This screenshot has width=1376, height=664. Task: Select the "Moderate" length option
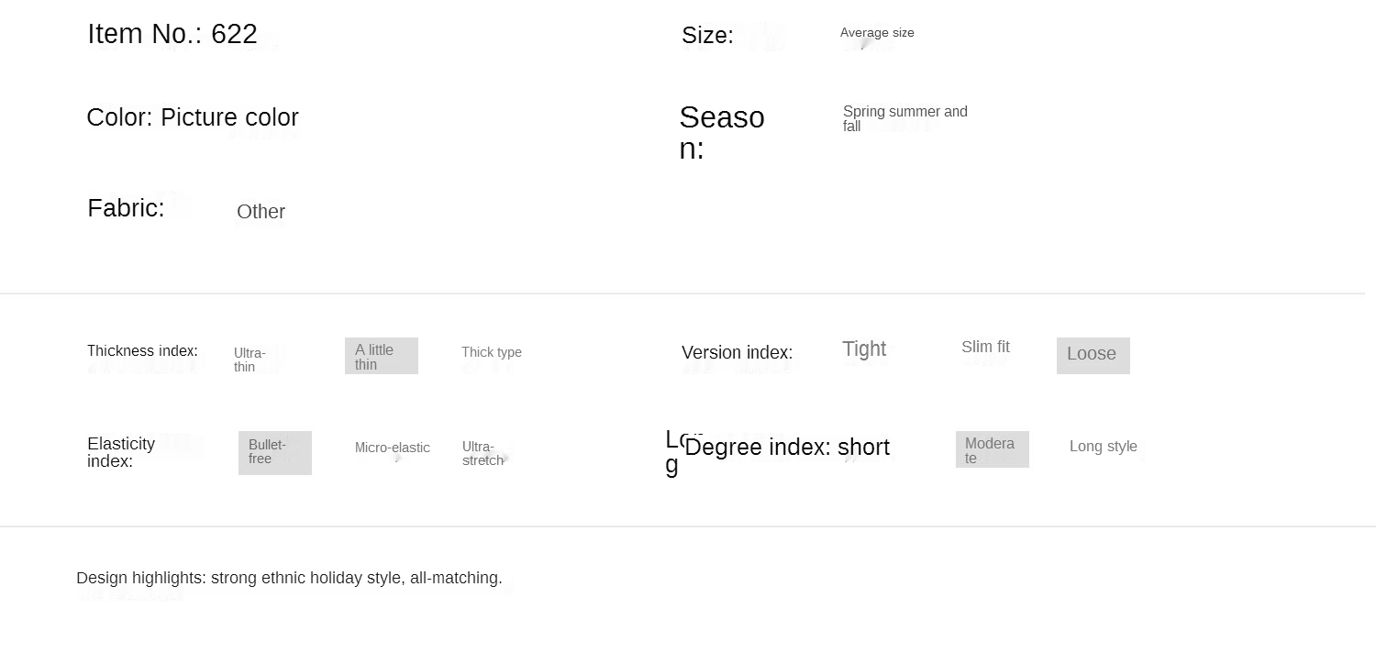992,449
